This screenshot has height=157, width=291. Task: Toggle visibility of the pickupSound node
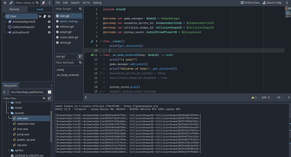pyautogui.click(x=49, y=32)
